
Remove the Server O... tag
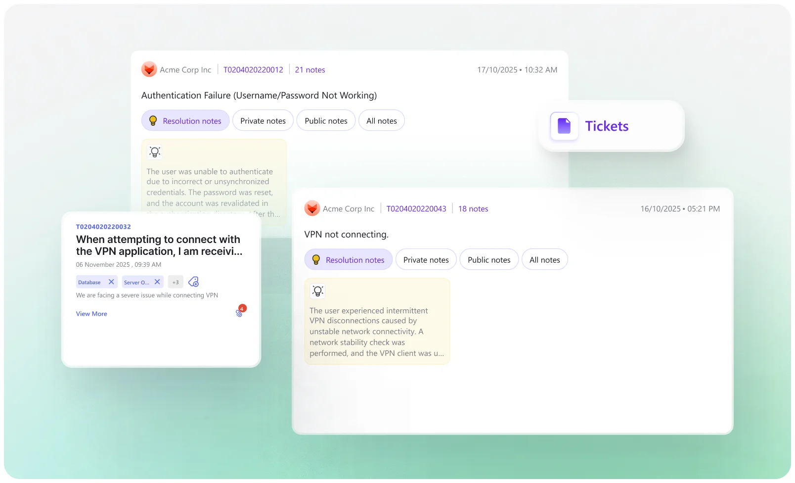[157, 282]
